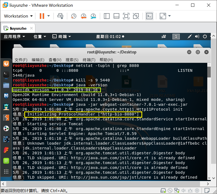Open 终端(T) menu in terminal
217x194 pixels.
coord(89,60)
